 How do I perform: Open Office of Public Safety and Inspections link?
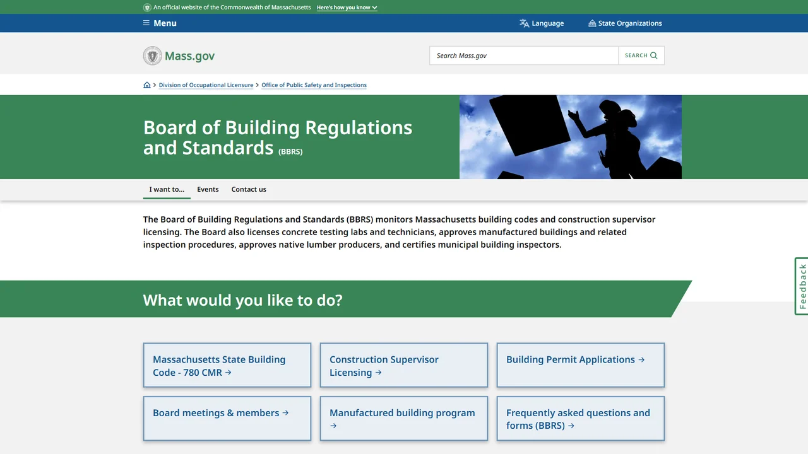[314, 85]
